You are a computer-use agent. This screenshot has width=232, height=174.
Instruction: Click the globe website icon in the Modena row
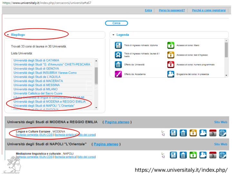[x=223, y=133]
